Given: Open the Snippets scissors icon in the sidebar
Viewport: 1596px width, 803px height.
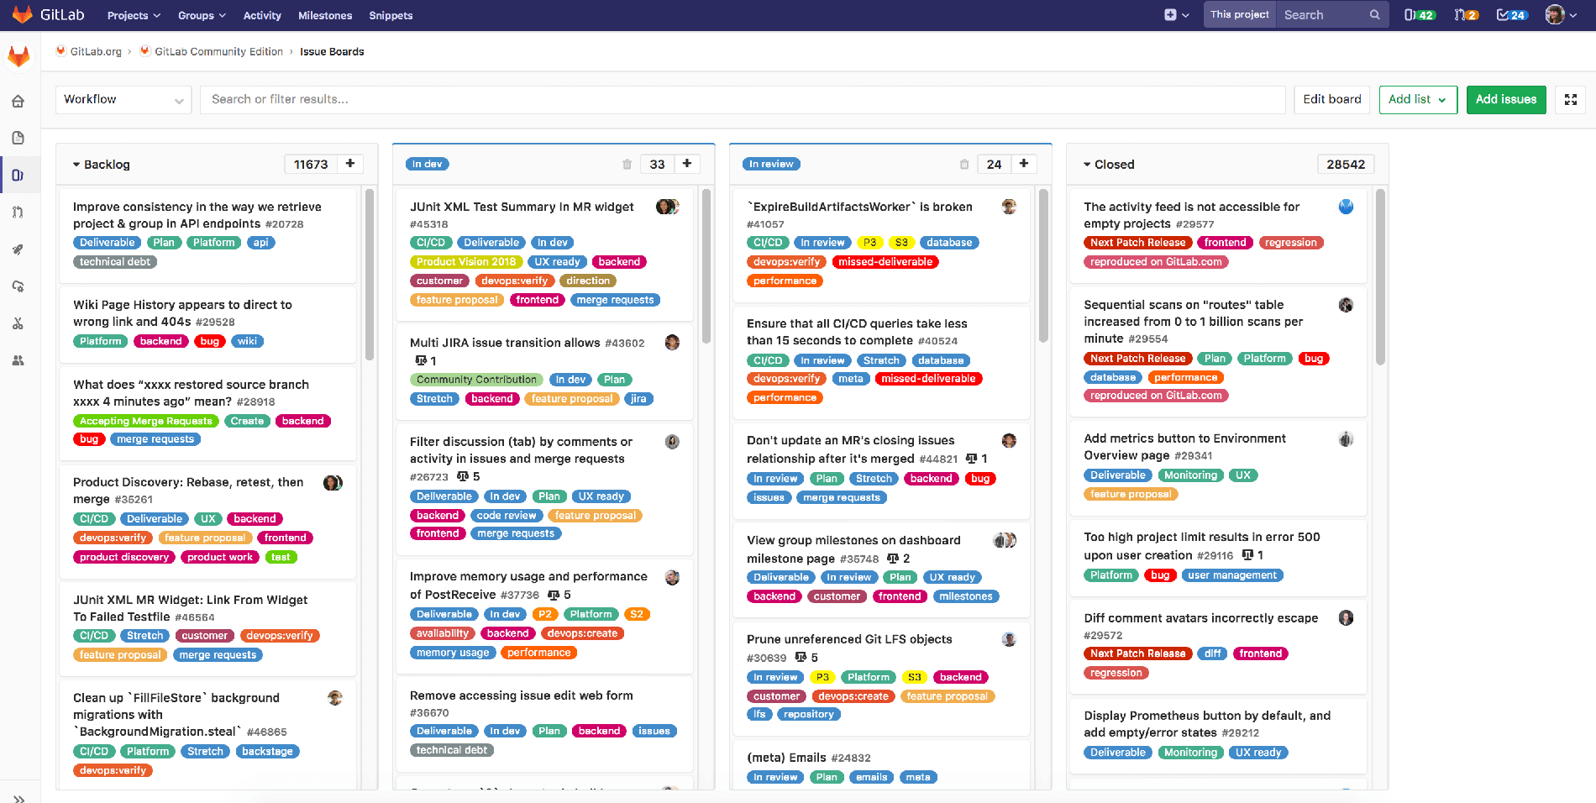Looking at the screenshot, I should (x=18, y=323).
